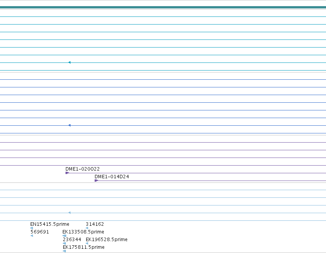326x253 pixels.
Task: Select the purple arrow glyph under DME1-014D24
Action: 96,181
